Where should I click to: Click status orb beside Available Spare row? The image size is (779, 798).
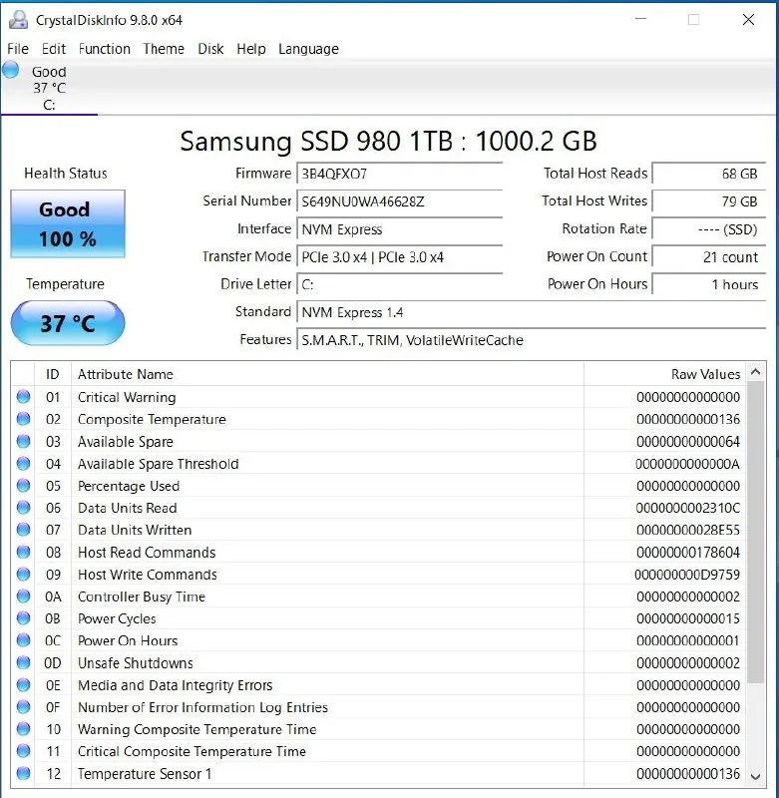pyautogui.click(x=23, y=441)
